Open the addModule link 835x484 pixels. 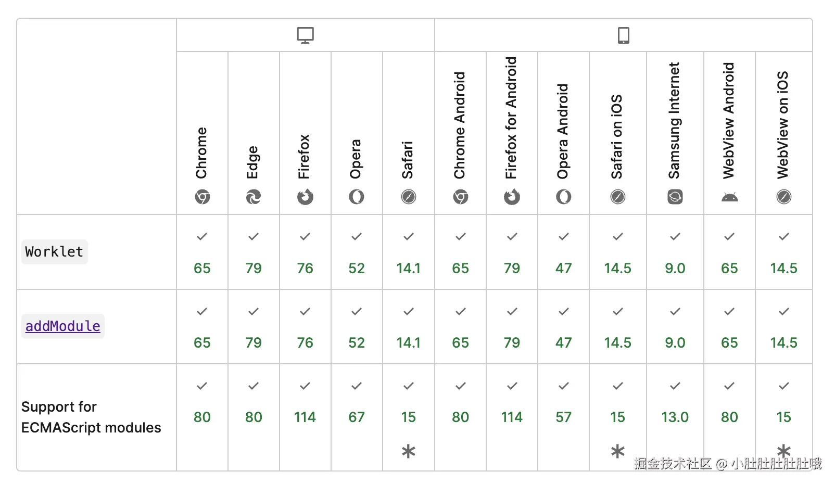click(63, 326)
